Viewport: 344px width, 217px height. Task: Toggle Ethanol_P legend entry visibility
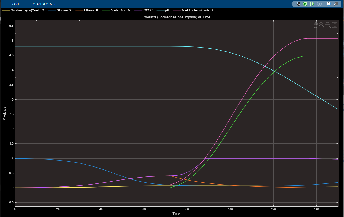91,11
